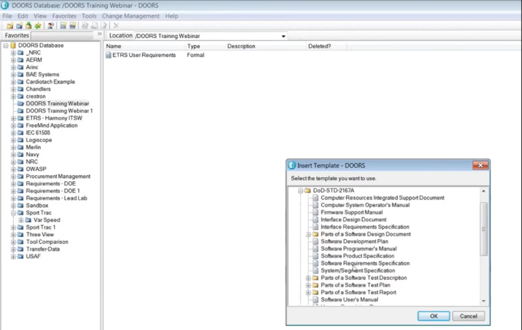Open the Favorites menu
Viewport: 522px width, 330px height.
tap(64, 16)
